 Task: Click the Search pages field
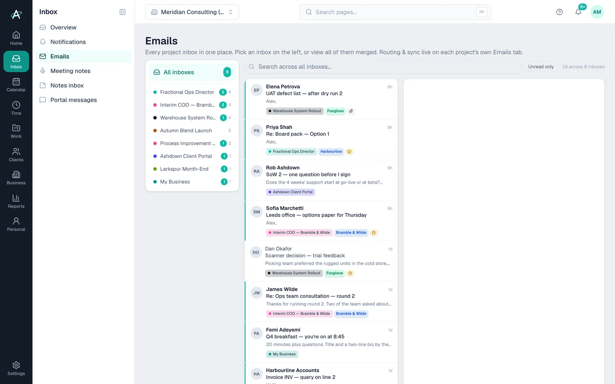395,12
